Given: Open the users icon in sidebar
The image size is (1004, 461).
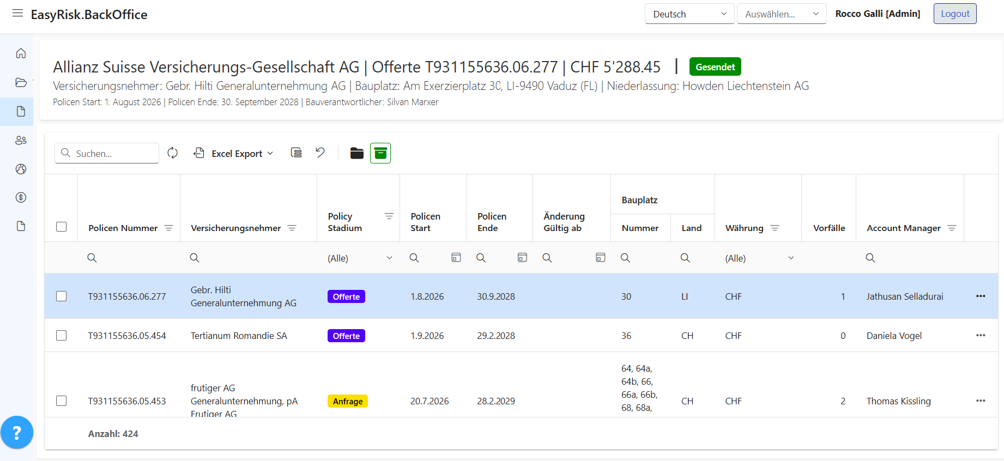Looking at the screenshot, I should tap(21, 141).
